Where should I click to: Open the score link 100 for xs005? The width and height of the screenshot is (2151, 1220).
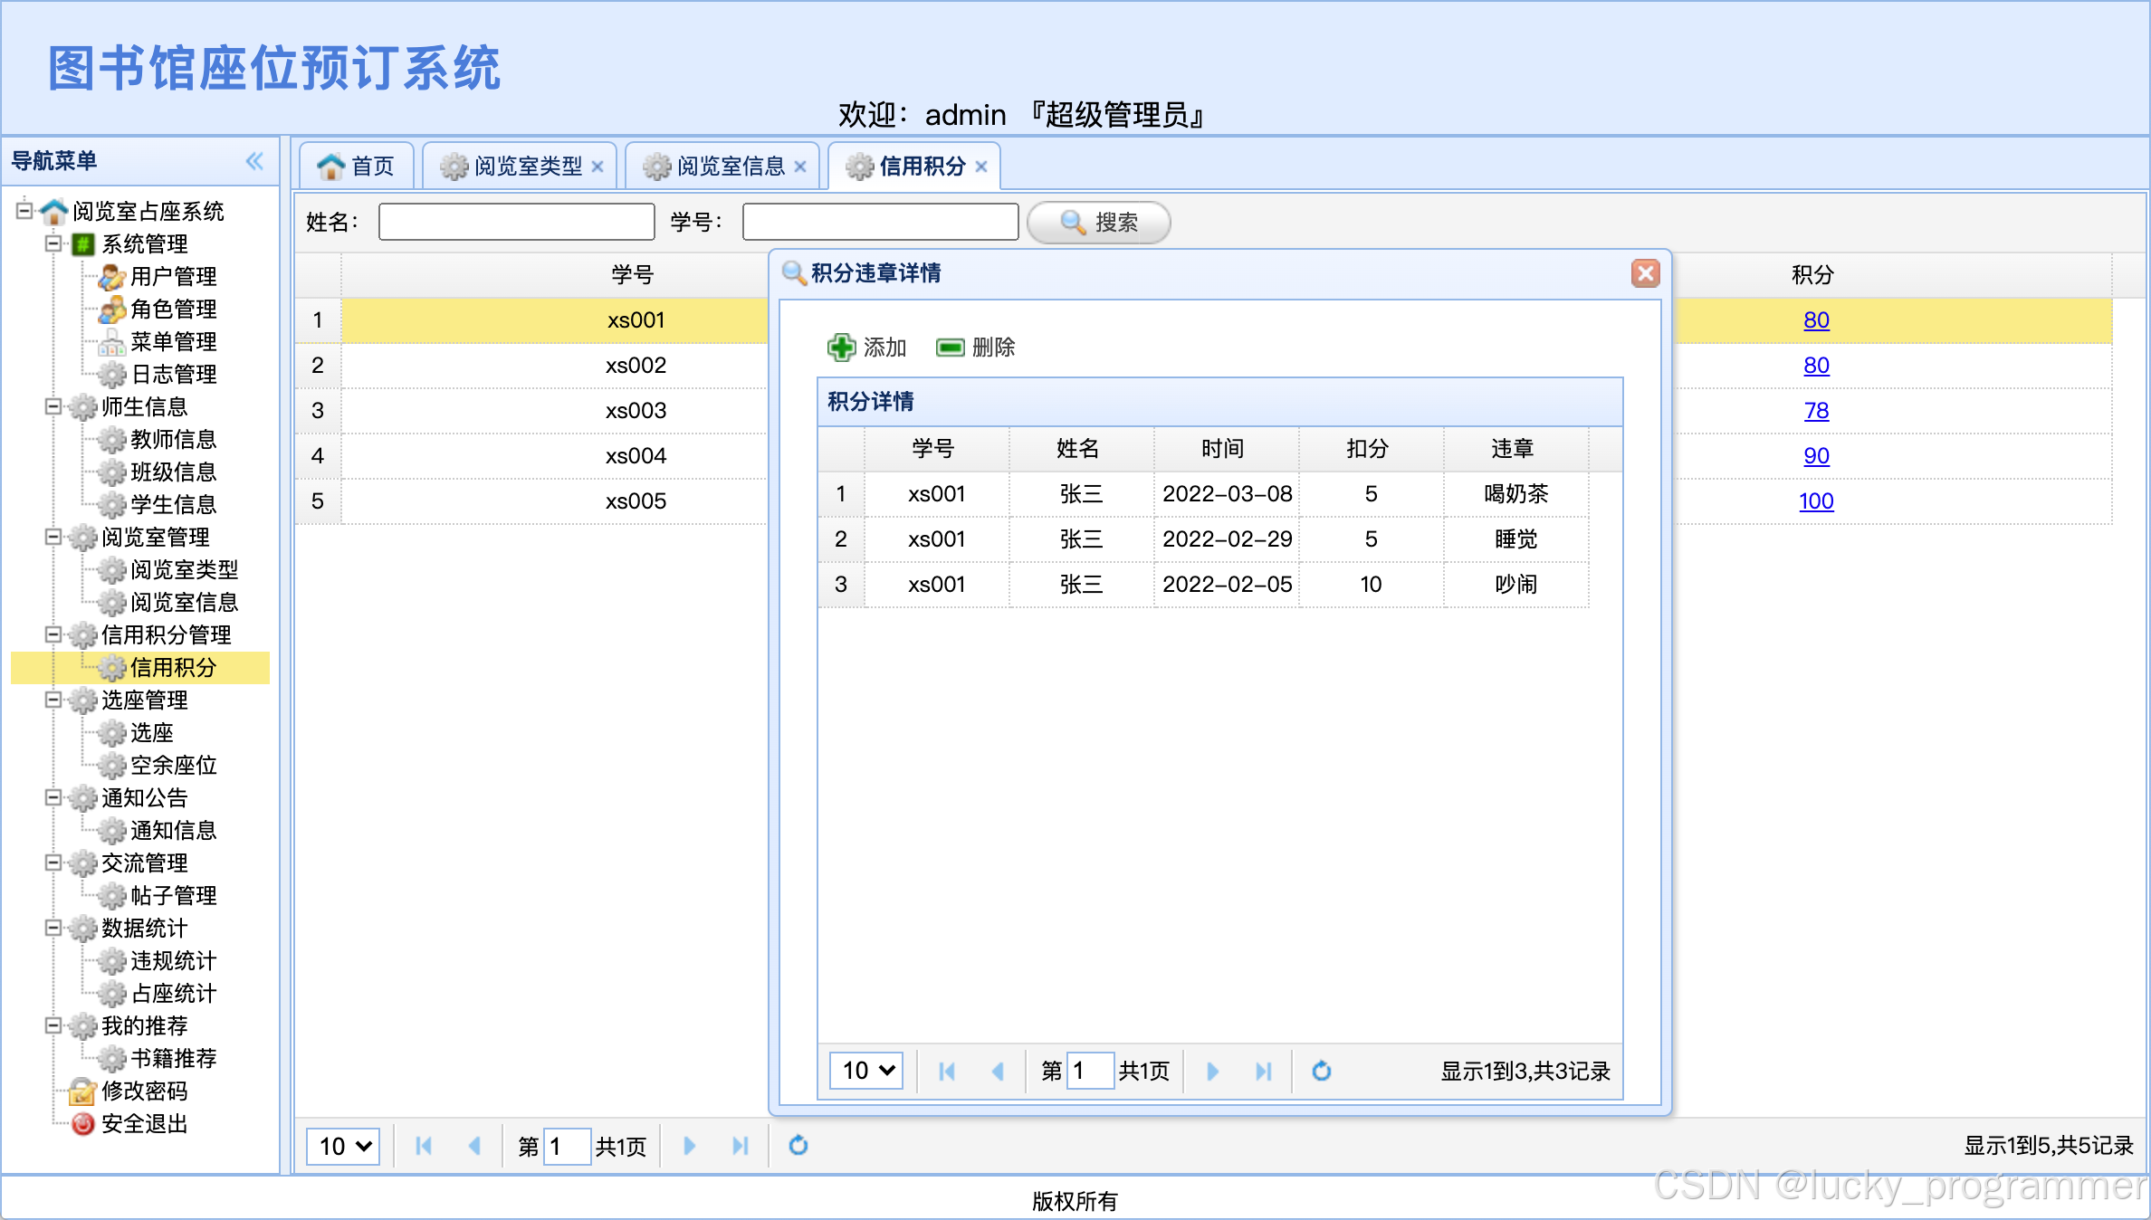coord(1815,501)
